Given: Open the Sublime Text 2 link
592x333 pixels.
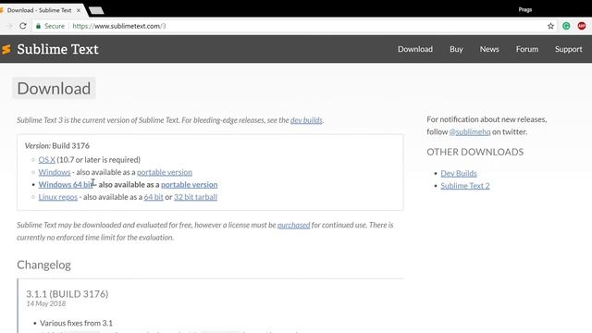Looking at the screenshot, I should click(x=464, y=186).
